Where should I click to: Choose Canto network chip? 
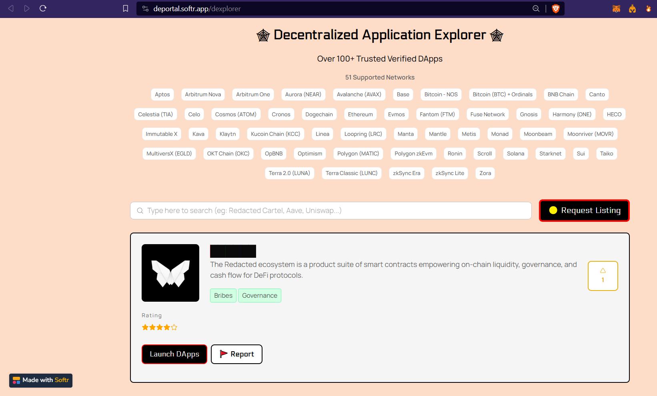(x=597, y=94)
